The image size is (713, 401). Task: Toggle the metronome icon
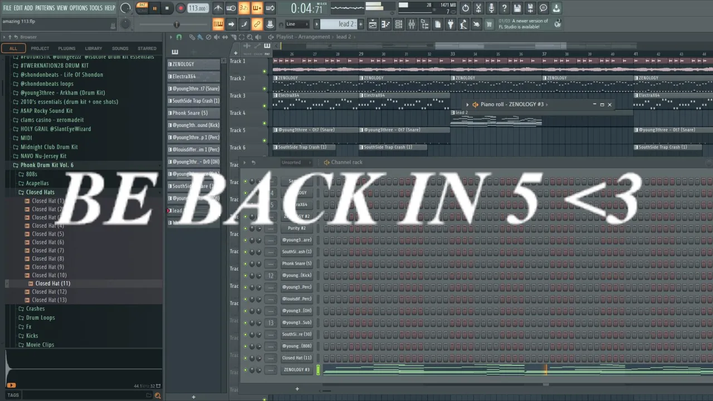click(x=218, y=8)
